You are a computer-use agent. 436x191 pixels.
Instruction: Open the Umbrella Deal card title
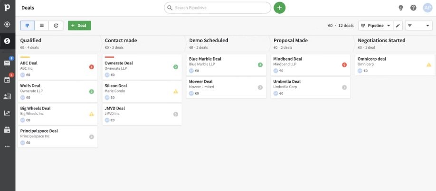pyautogui.click(x=287, y=82)
